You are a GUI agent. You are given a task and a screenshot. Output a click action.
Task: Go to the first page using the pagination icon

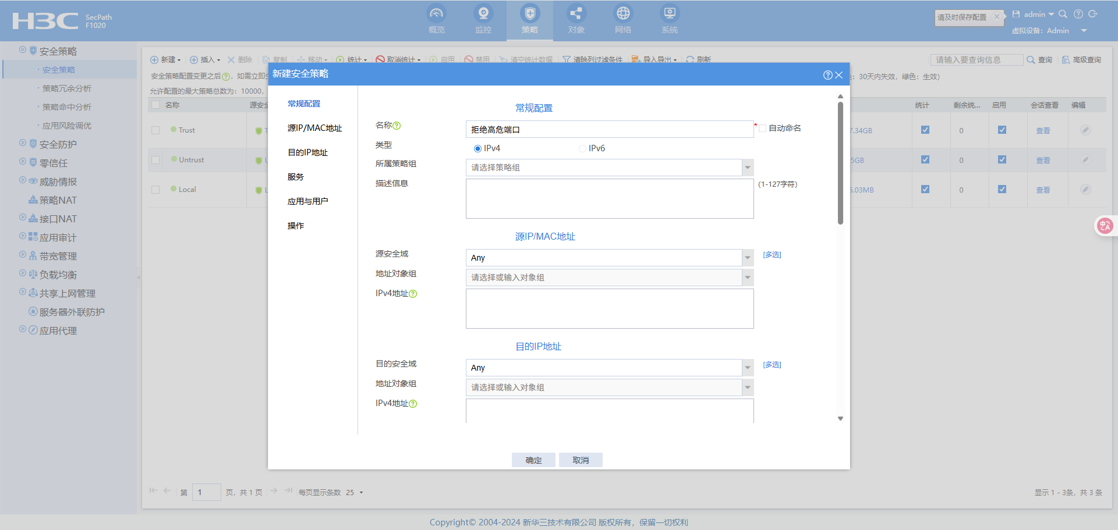point(154,491)
